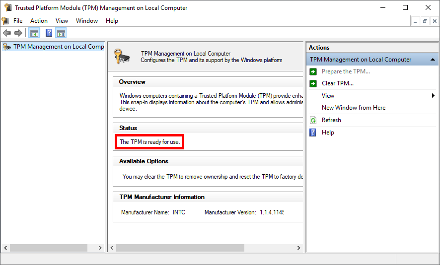Click the key and chip header icon
Image resolution: width=440 pixels, height=265 pixels.
coord(122,56)
